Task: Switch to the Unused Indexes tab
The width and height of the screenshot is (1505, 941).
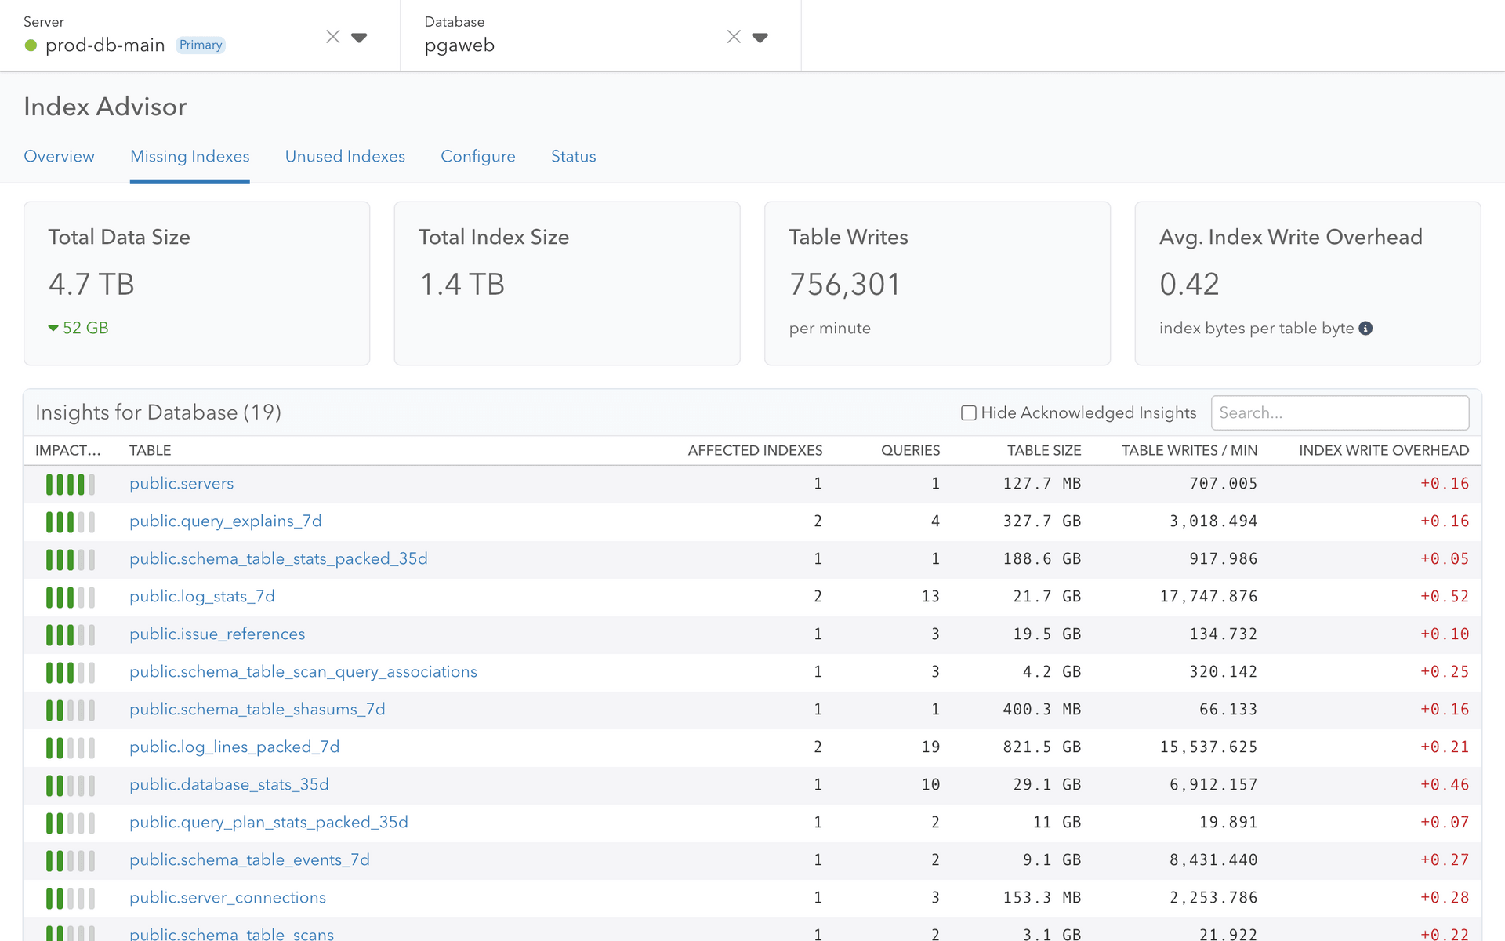Action: 343,156
